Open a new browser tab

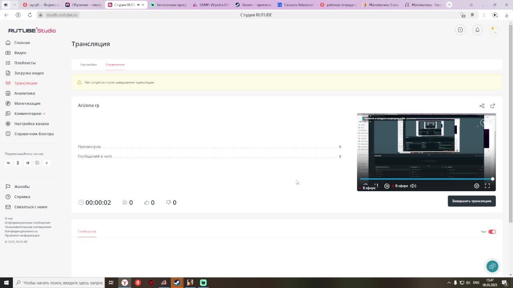449,5
